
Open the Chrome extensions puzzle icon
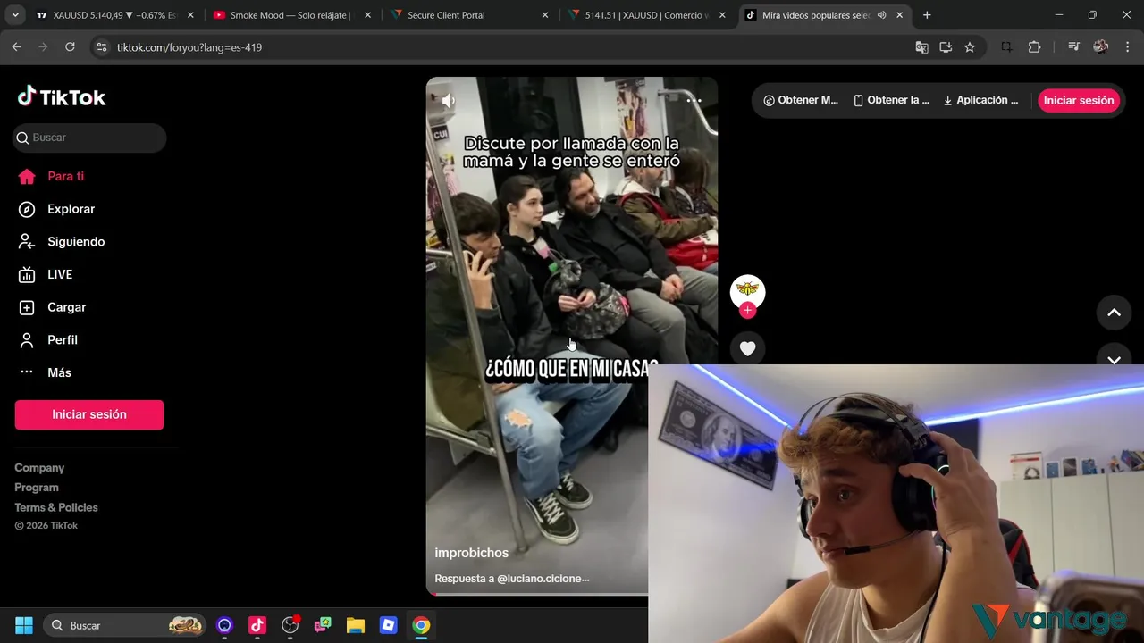pyautogui.click(x=1034, y=47)
